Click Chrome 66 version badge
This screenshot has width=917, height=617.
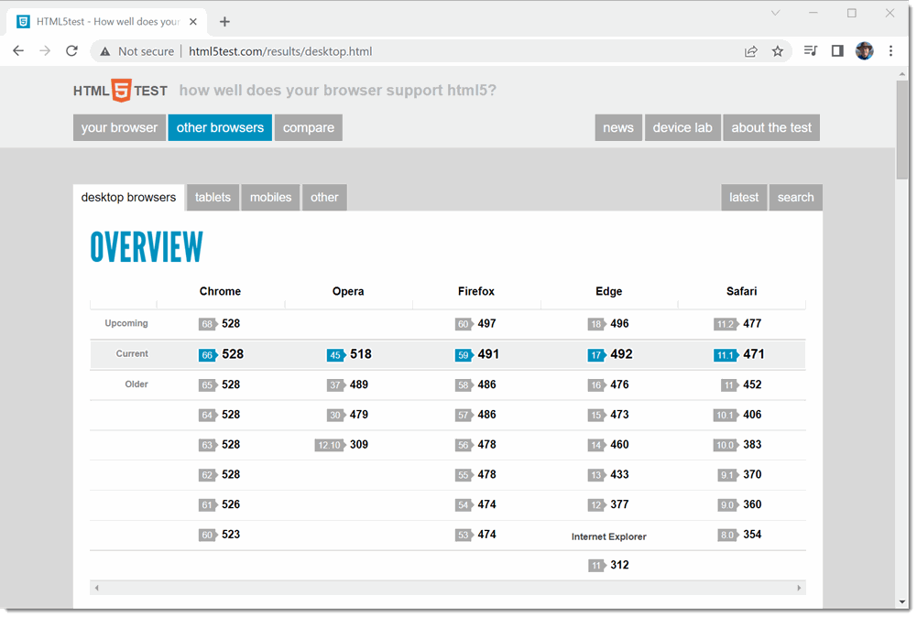pos(208,354)
